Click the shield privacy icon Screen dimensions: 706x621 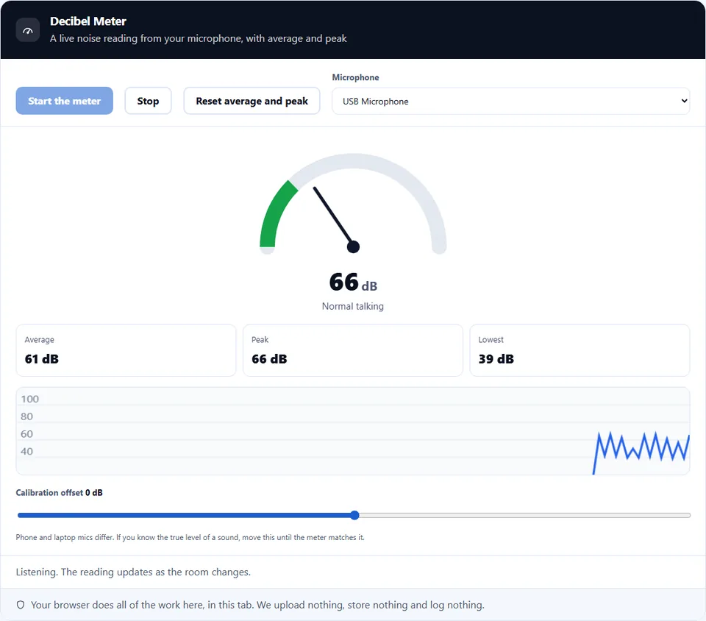pyautogui.click(x=21, y=605)
